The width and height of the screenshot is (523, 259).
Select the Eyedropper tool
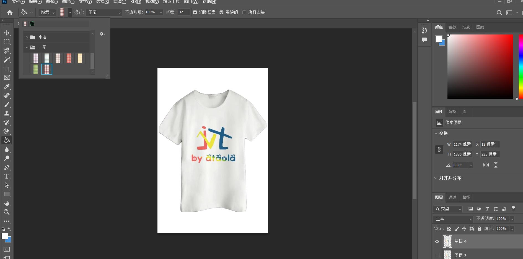coord(7,87)
